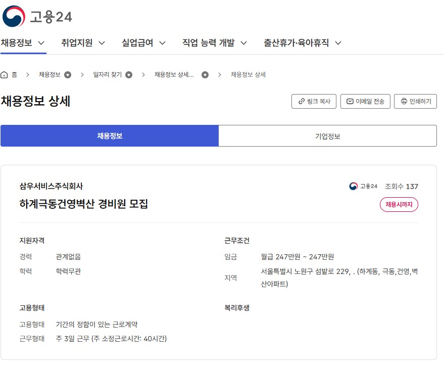Click the 삼우서비스주식회사 company name

(x=51, y=186)
